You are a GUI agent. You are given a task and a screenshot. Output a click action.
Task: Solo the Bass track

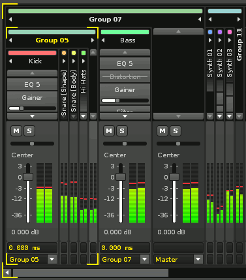click(122, 131)
